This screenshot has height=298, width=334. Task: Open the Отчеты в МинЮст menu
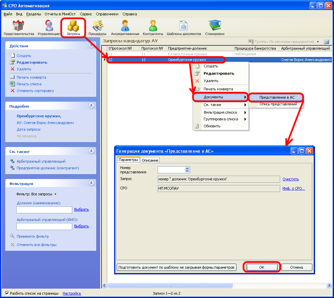pos(60,14)
